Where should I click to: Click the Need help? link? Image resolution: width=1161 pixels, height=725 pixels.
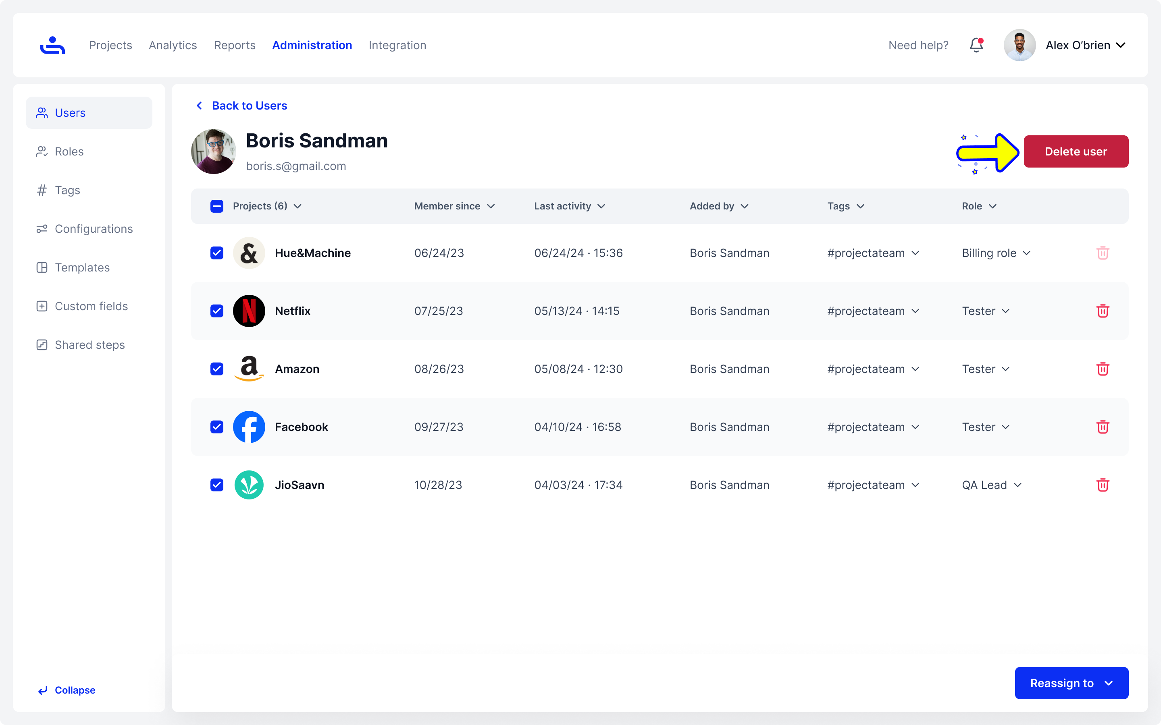click(x=918, y=45)
